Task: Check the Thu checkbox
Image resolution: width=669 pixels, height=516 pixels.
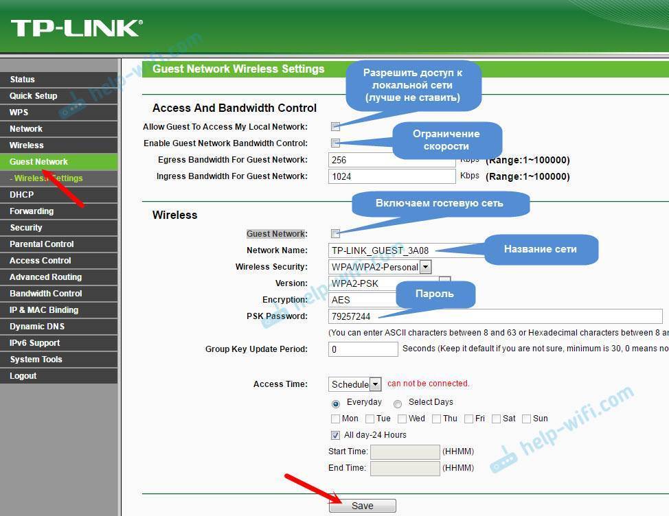Action: click(x=436, y=419)
